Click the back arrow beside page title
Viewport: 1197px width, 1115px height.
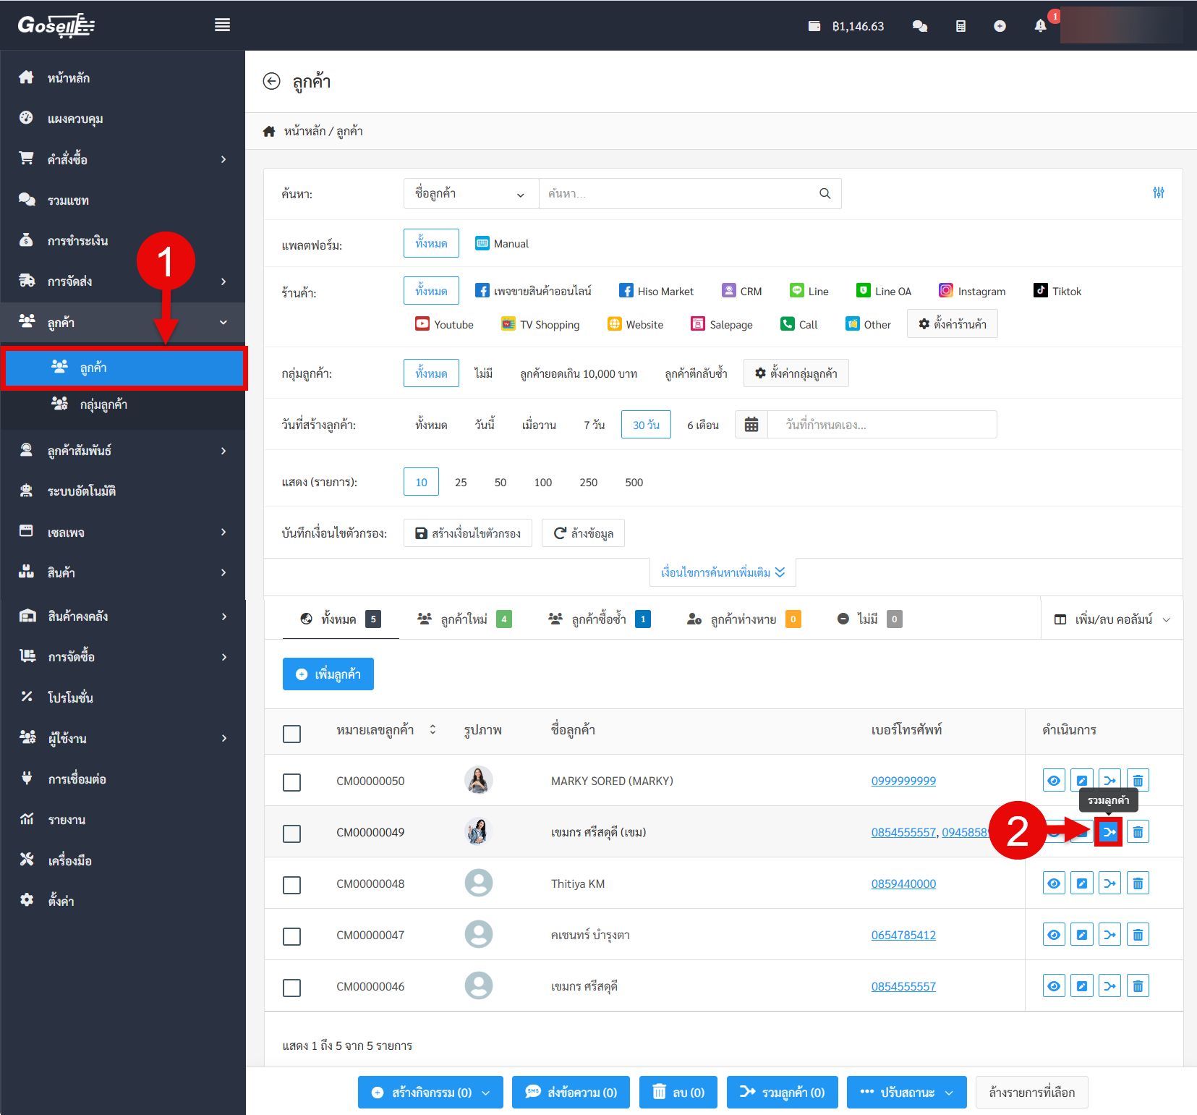(271, 81)
